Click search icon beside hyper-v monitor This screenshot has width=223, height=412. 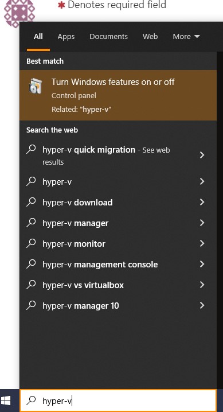click(31, 243)
